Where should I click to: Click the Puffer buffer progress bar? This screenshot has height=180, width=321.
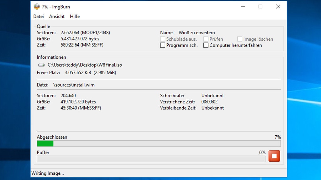point(151,159)
